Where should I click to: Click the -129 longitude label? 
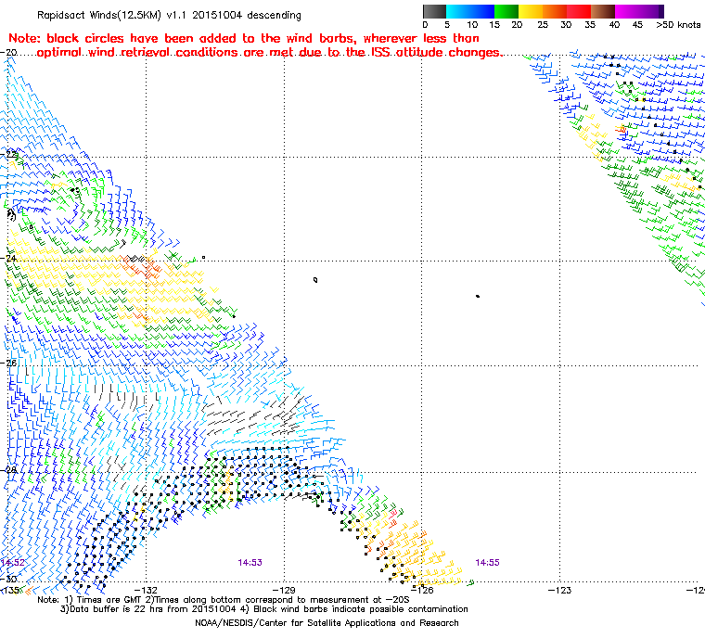284,590
